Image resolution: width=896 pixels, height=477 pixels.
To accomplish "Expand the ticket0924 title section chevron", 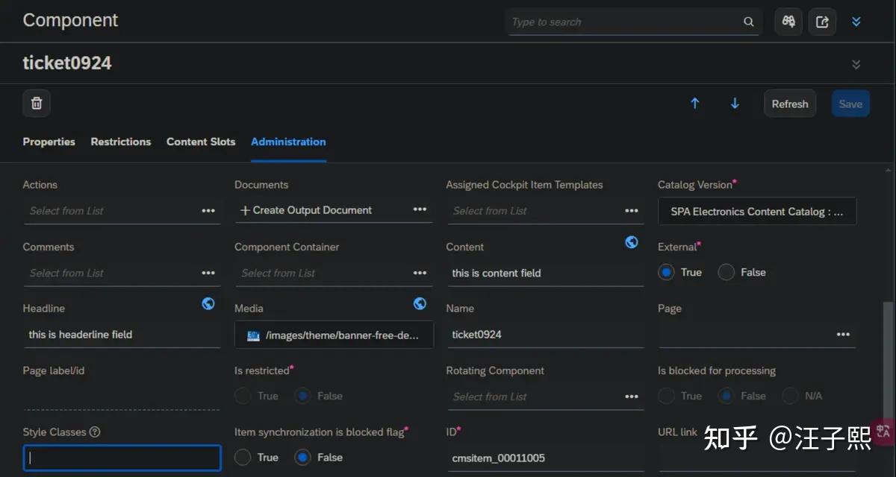I will tap(856, 64).
